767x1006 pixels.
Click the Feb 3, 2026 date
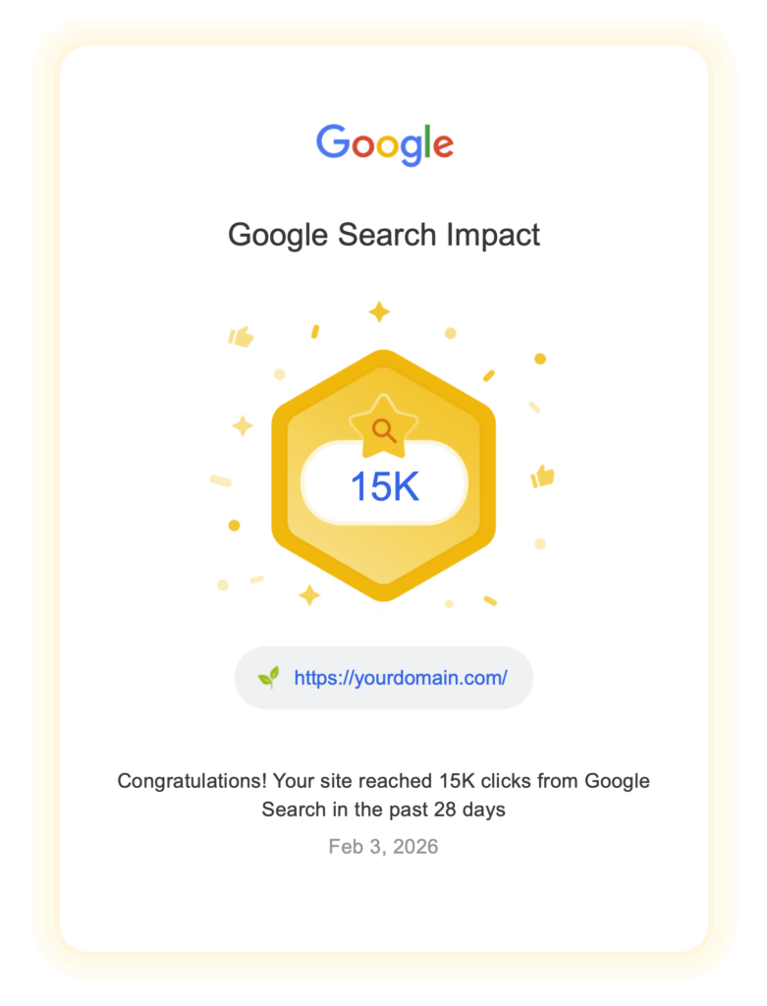pyautogui.click(x=384, y=847)
